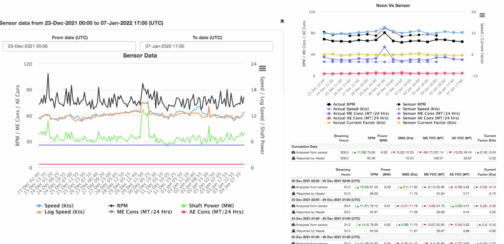Click the ship icon in the 22 Dec 2021 Reported by Vessel row
Image resolution: width=504 pixels, height=244 pixels.
[293, 193]
